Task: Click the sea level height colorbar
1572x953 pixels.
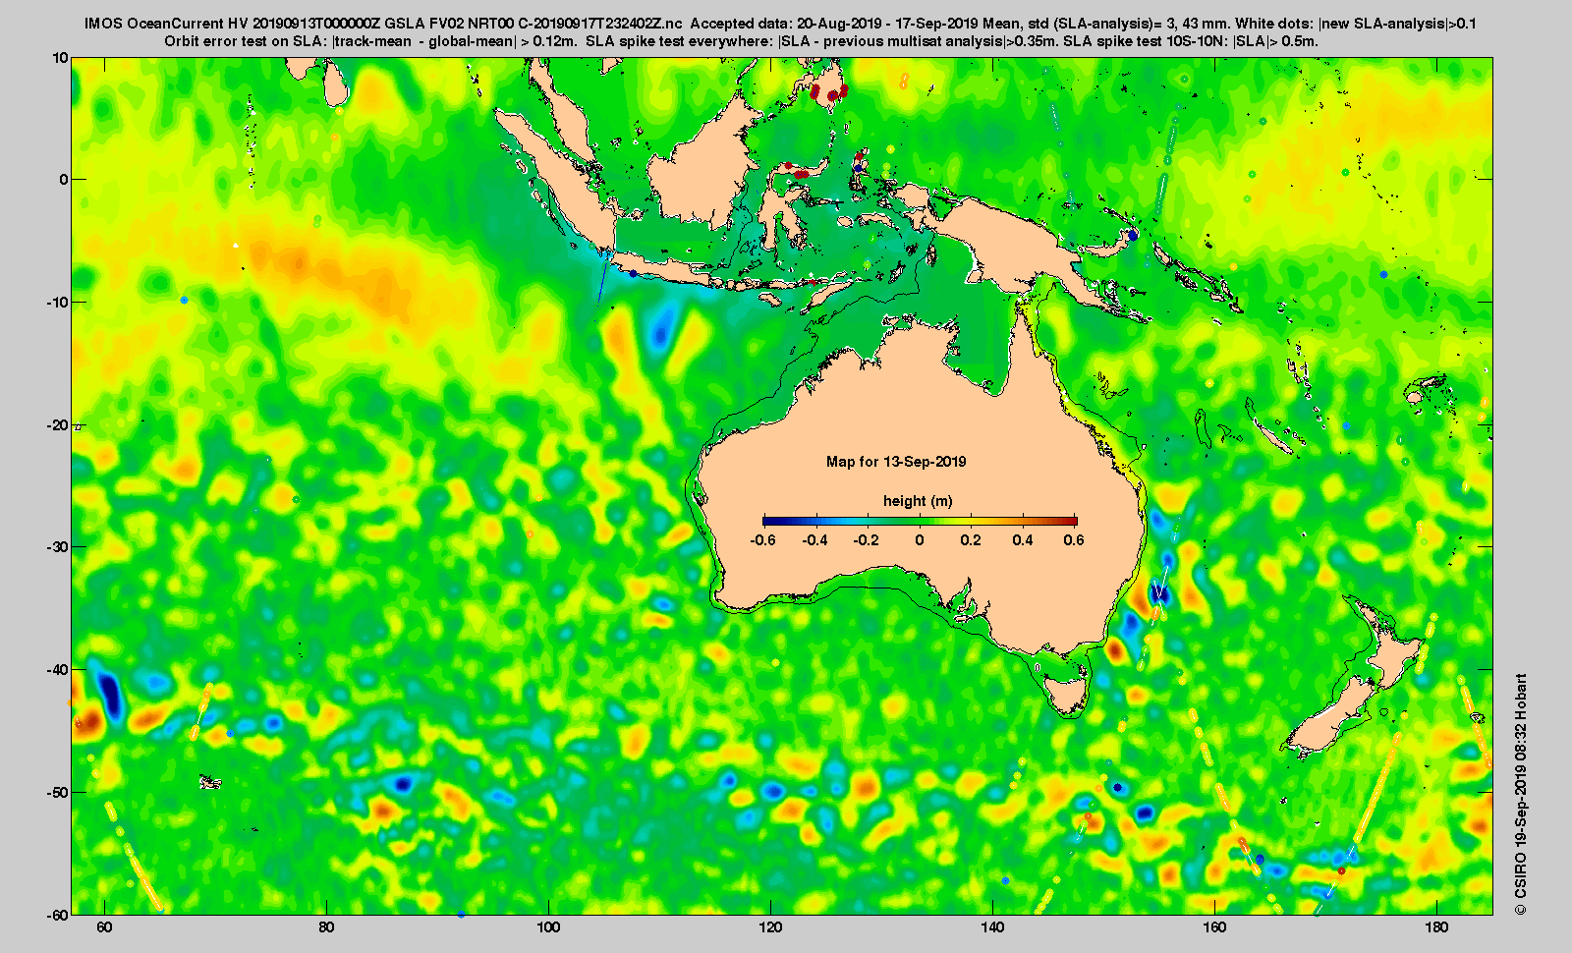Action: click(920, 521)
